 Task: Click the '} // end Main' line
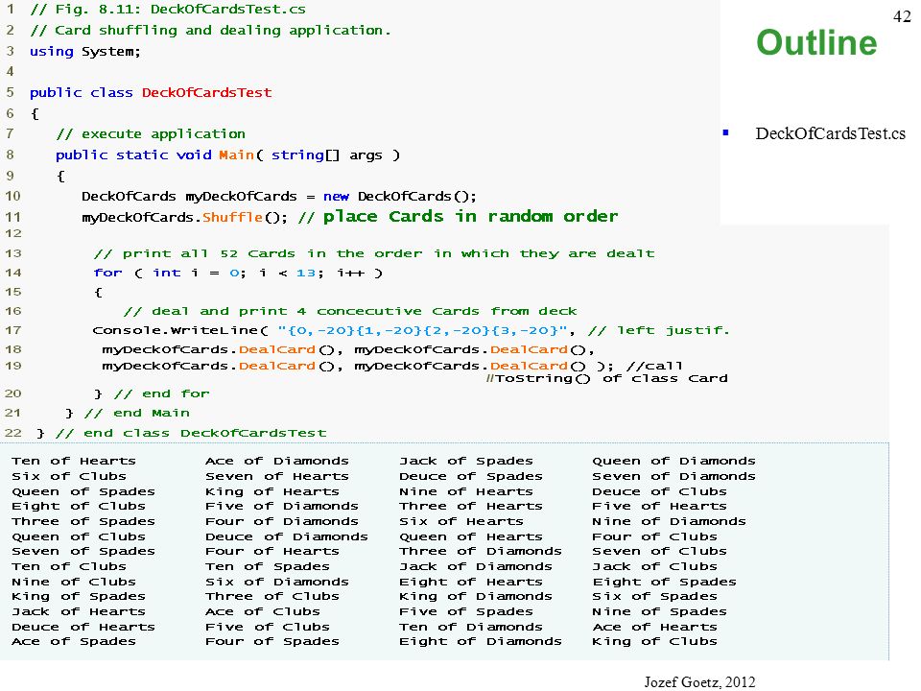click(128, 413)
